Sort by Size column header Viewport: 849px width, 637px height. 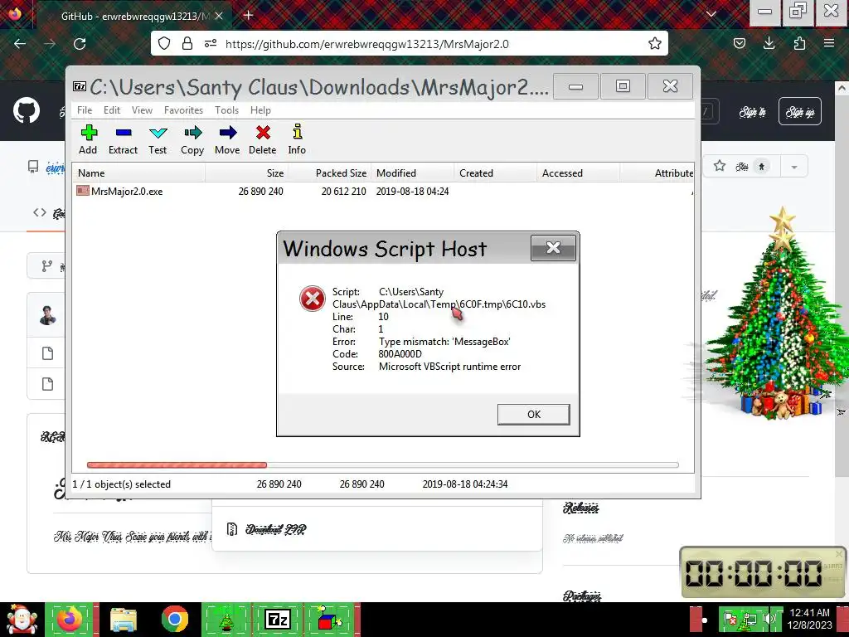246,173
